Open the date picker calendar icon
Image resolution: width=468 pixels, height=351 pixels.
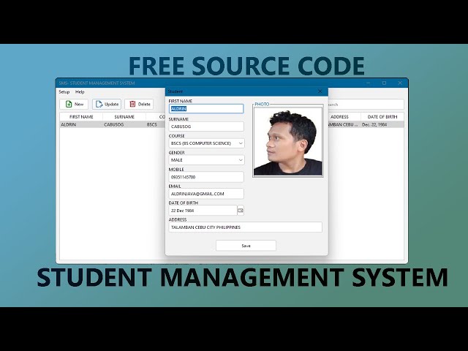point(241,211)
